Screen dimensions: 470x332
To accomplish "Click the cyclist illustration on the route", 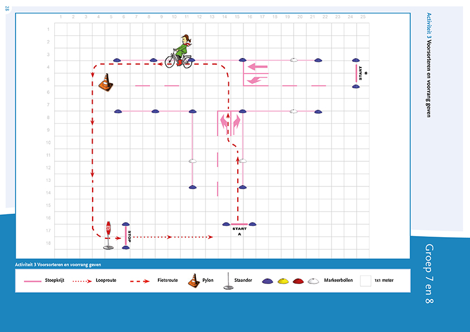I will 179,51.
